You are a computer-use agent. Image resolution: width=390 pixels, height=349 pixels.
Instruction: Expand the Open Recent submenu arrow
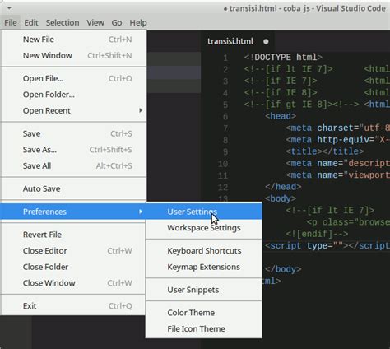[141, 110]
